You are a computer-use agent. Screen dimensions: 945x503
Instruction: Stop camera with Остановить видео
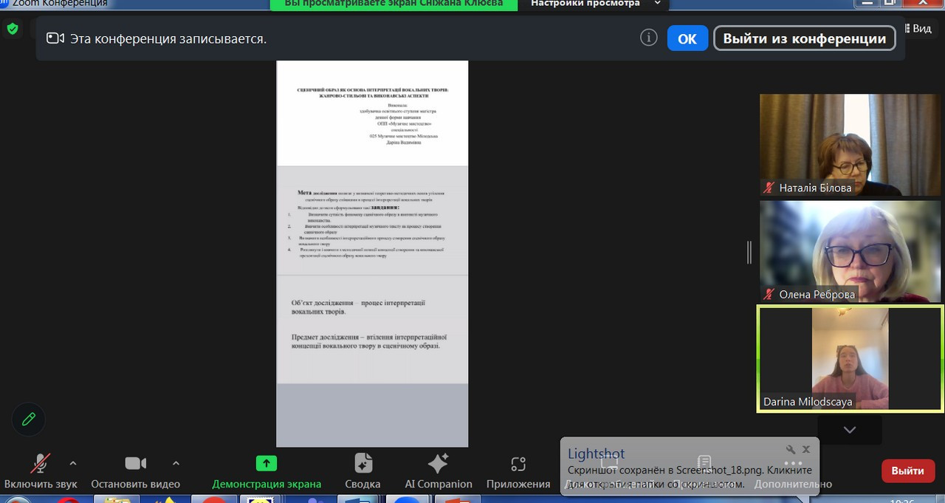click(x=135, y=465)
